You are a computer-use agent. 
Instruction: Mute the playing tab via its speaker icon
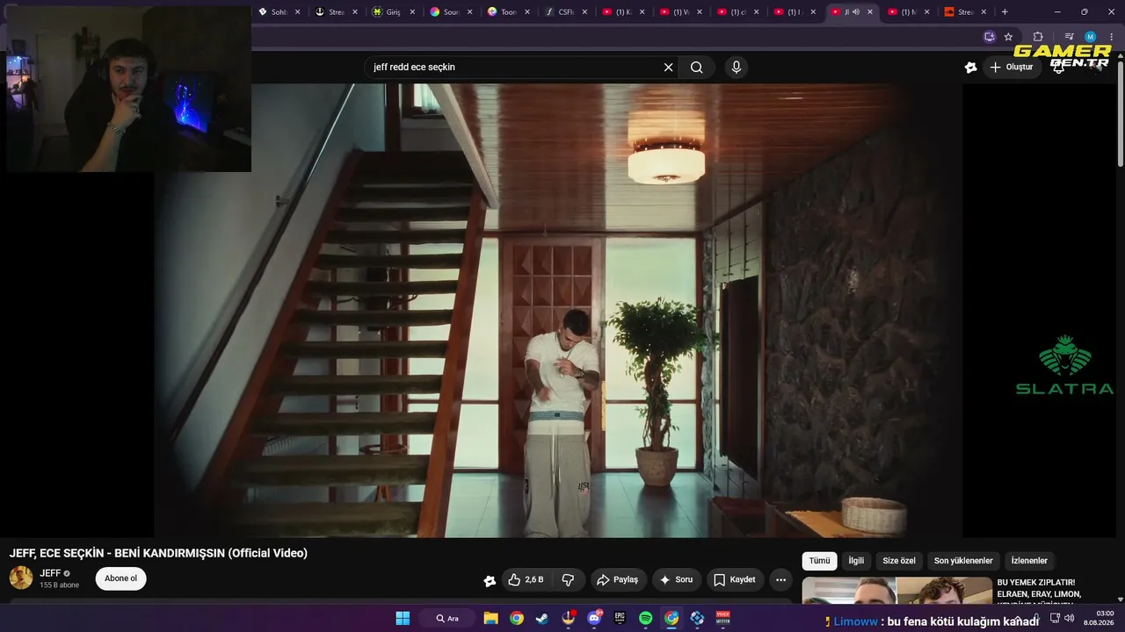[x=856, y=12]
